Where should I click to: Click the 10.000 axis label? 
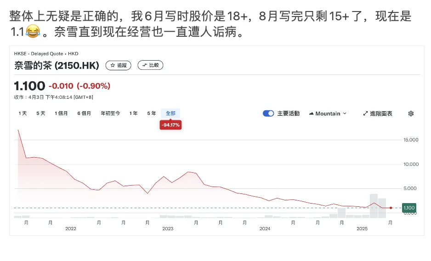[411, 164]
